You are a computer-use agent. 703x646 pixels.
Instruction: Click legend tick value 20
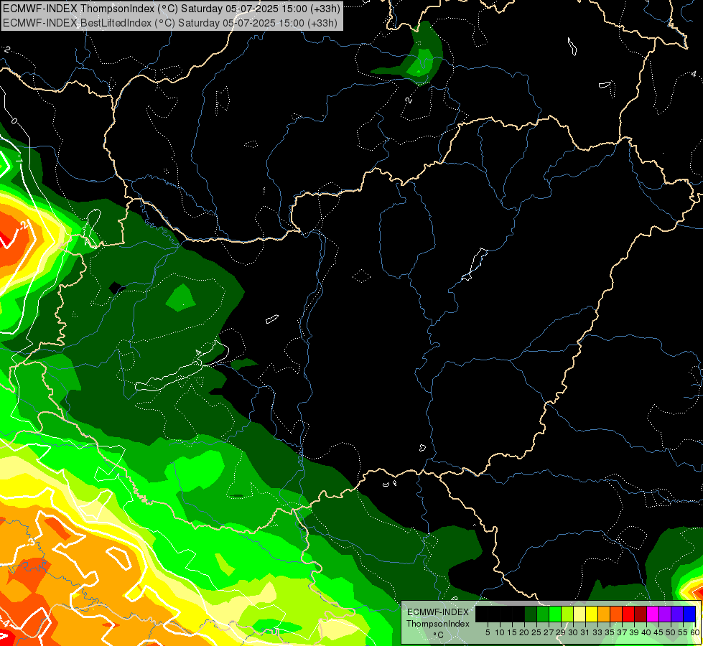pyautogui.click(x=524, y=632)
